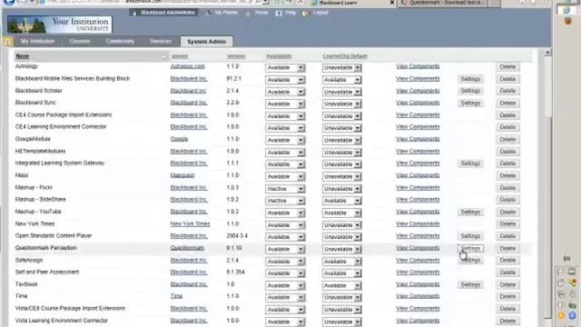Click Settings for Textbook
The image size is (581, 327).
pyautogui.click(x=470, y=284)
